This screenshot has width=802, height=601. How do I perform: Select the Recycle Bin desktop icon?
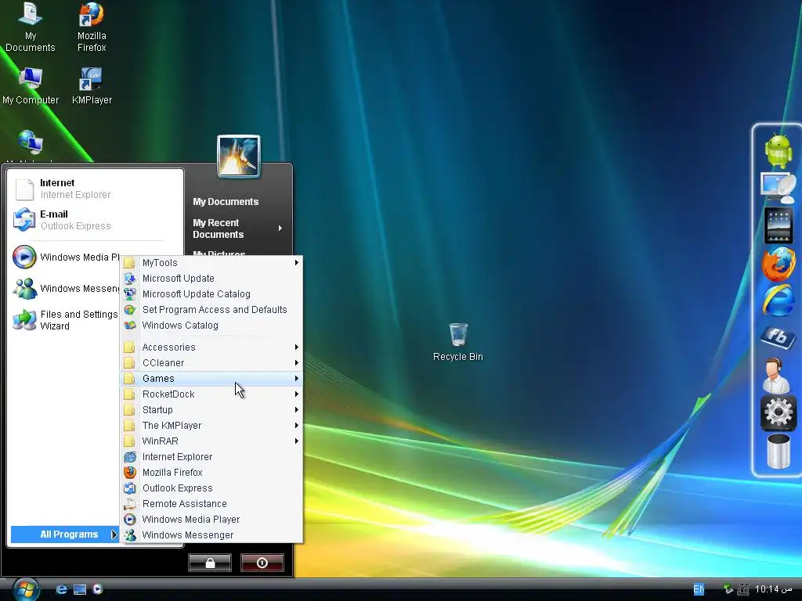457,341
